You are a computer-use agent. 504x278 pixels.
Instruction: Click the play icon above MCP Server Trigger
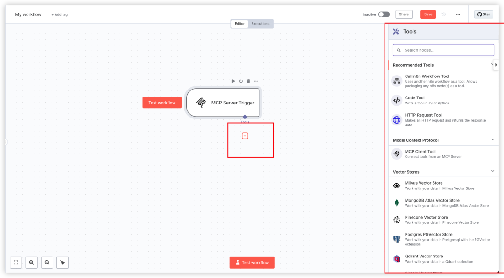pos(233,81)
